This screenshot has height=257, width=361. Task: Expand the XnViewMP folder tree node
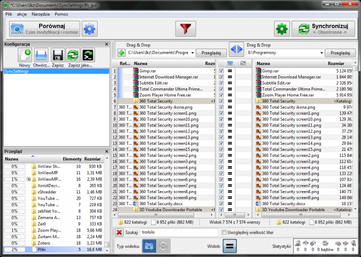point(28,179)
